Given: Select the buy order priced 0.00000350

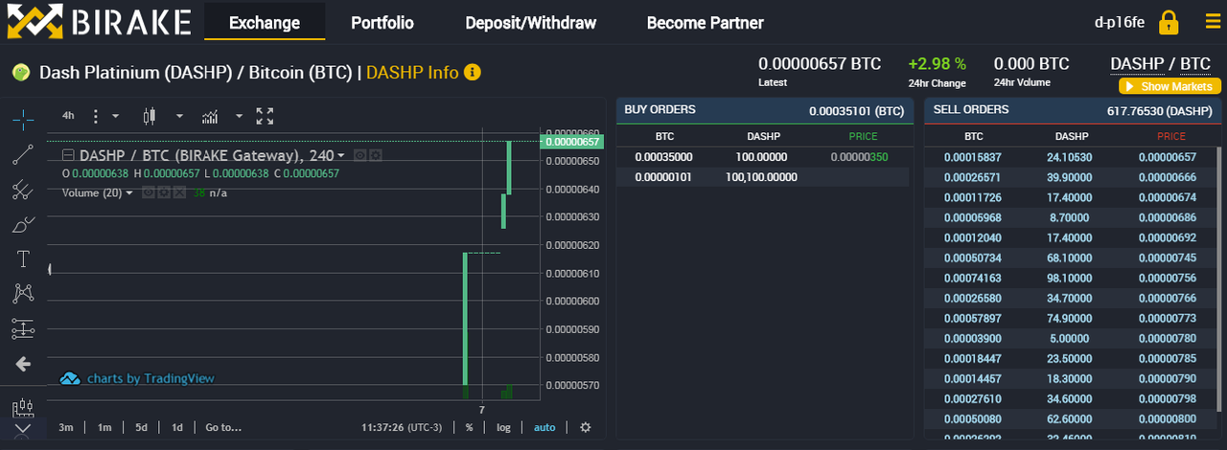Looking at the screenshot, I should pyautogui.click(x=763, y=156).
